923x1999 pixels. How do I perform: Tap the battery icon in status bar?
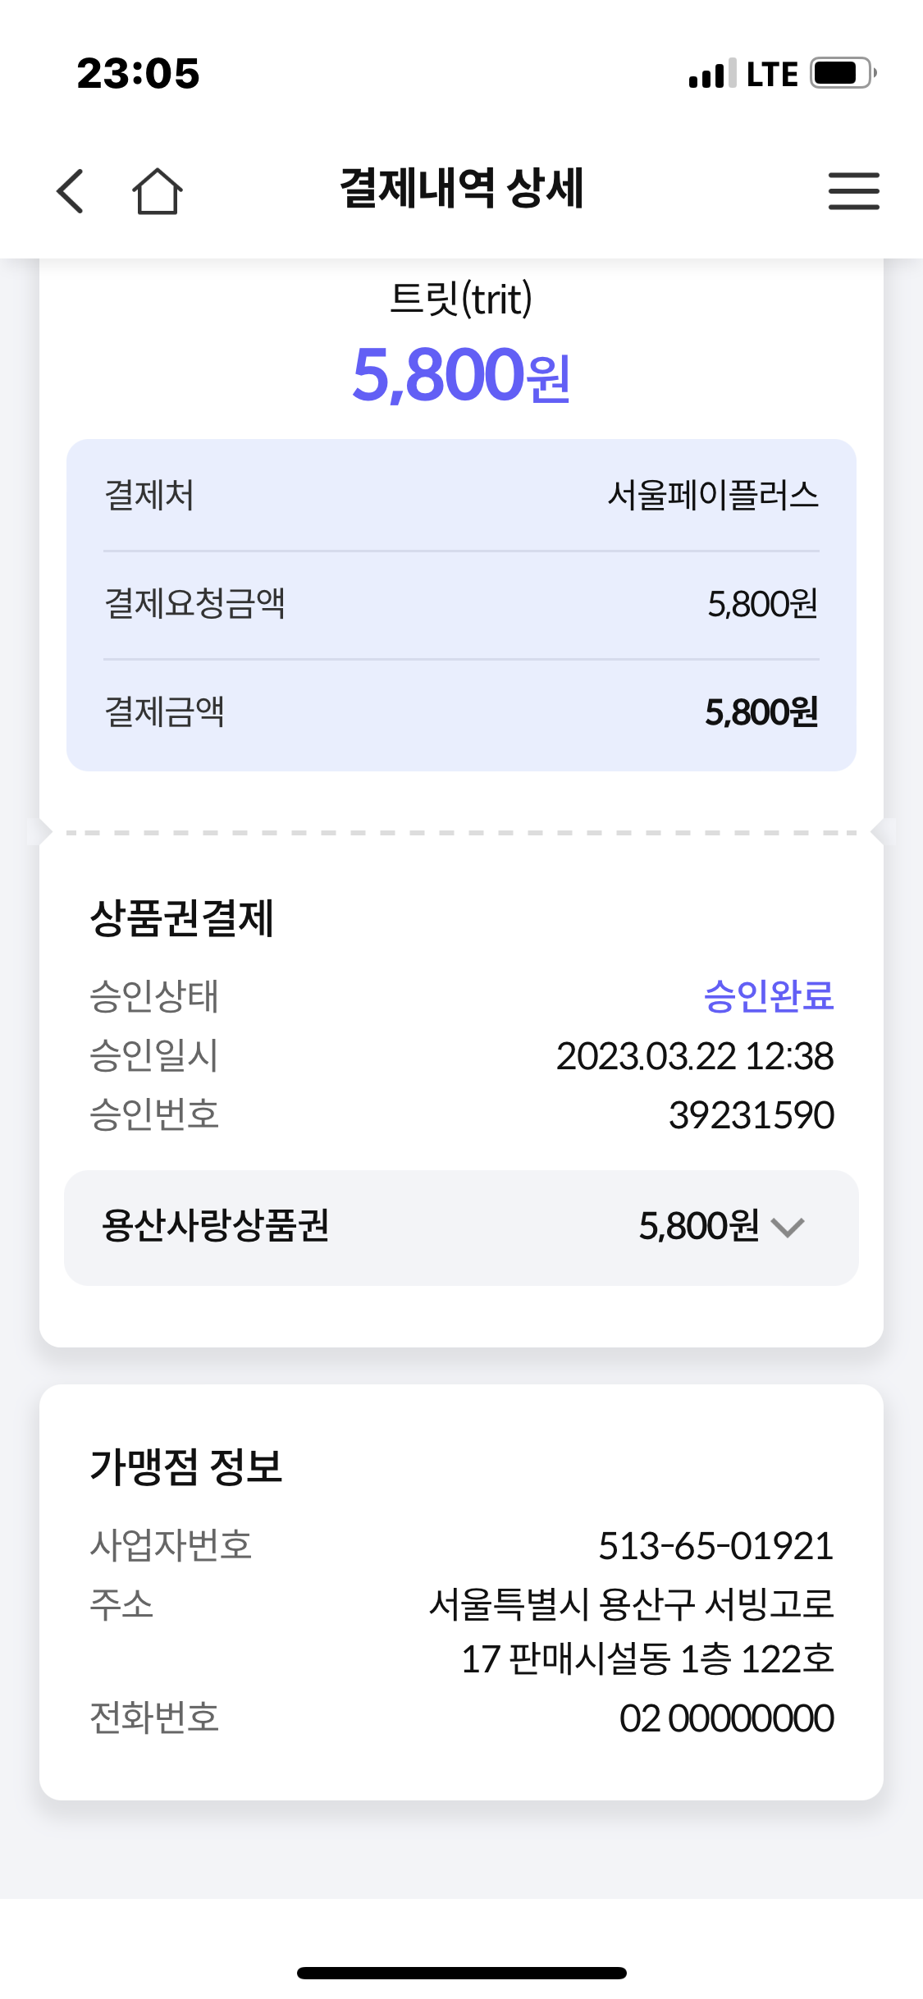[x=842, y=73]
